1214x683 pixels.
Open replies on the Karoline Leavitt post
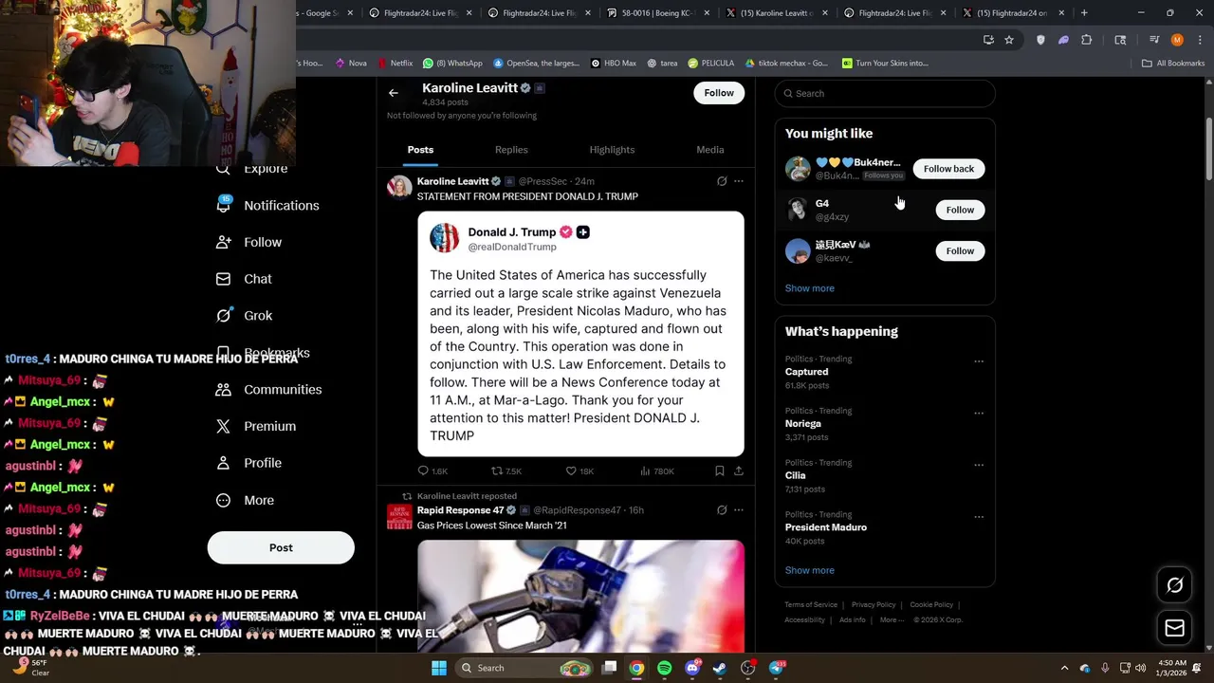pos(432,471)
